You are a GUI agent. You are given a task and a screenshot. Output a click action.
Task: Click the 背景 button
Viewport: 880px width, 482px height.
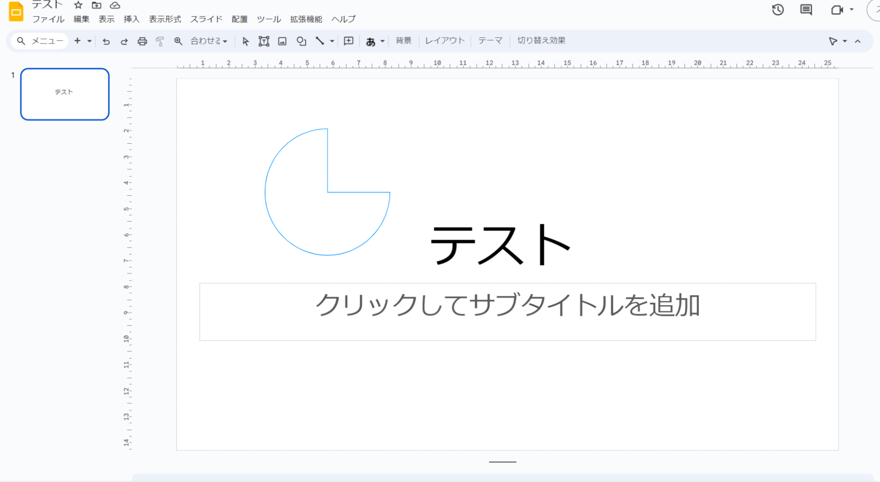tap(403, 40)
